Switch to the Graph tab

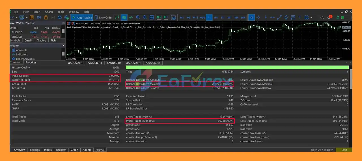coord(74,150)
